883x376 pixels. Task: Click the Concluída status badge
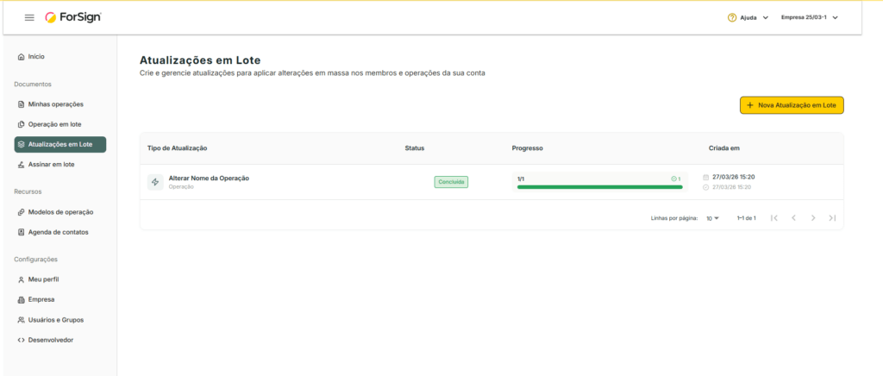451,182
